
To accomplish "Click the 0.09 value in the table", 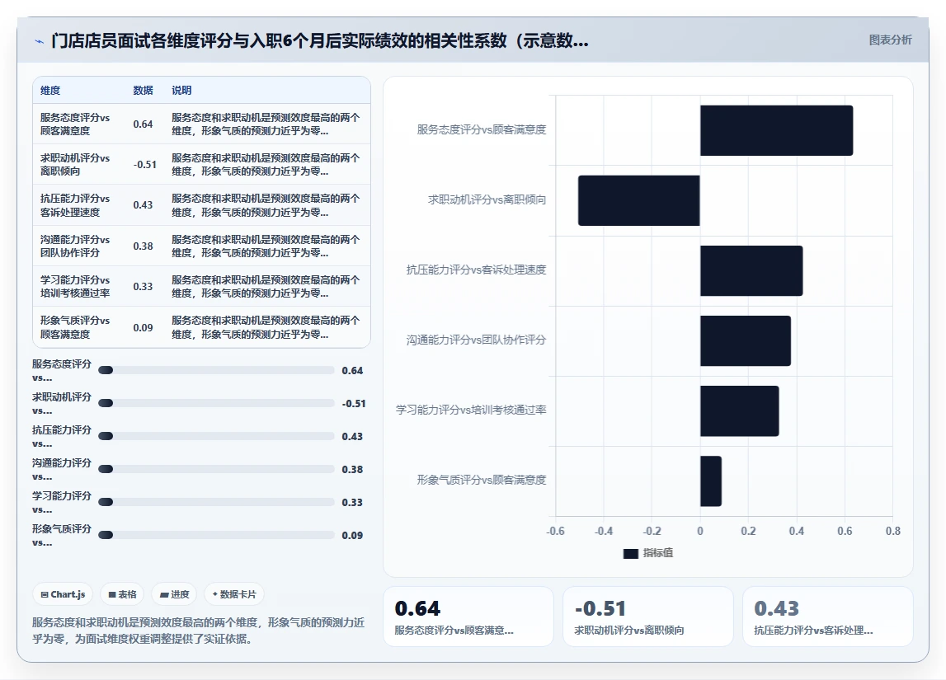I will tap(143, 327).
